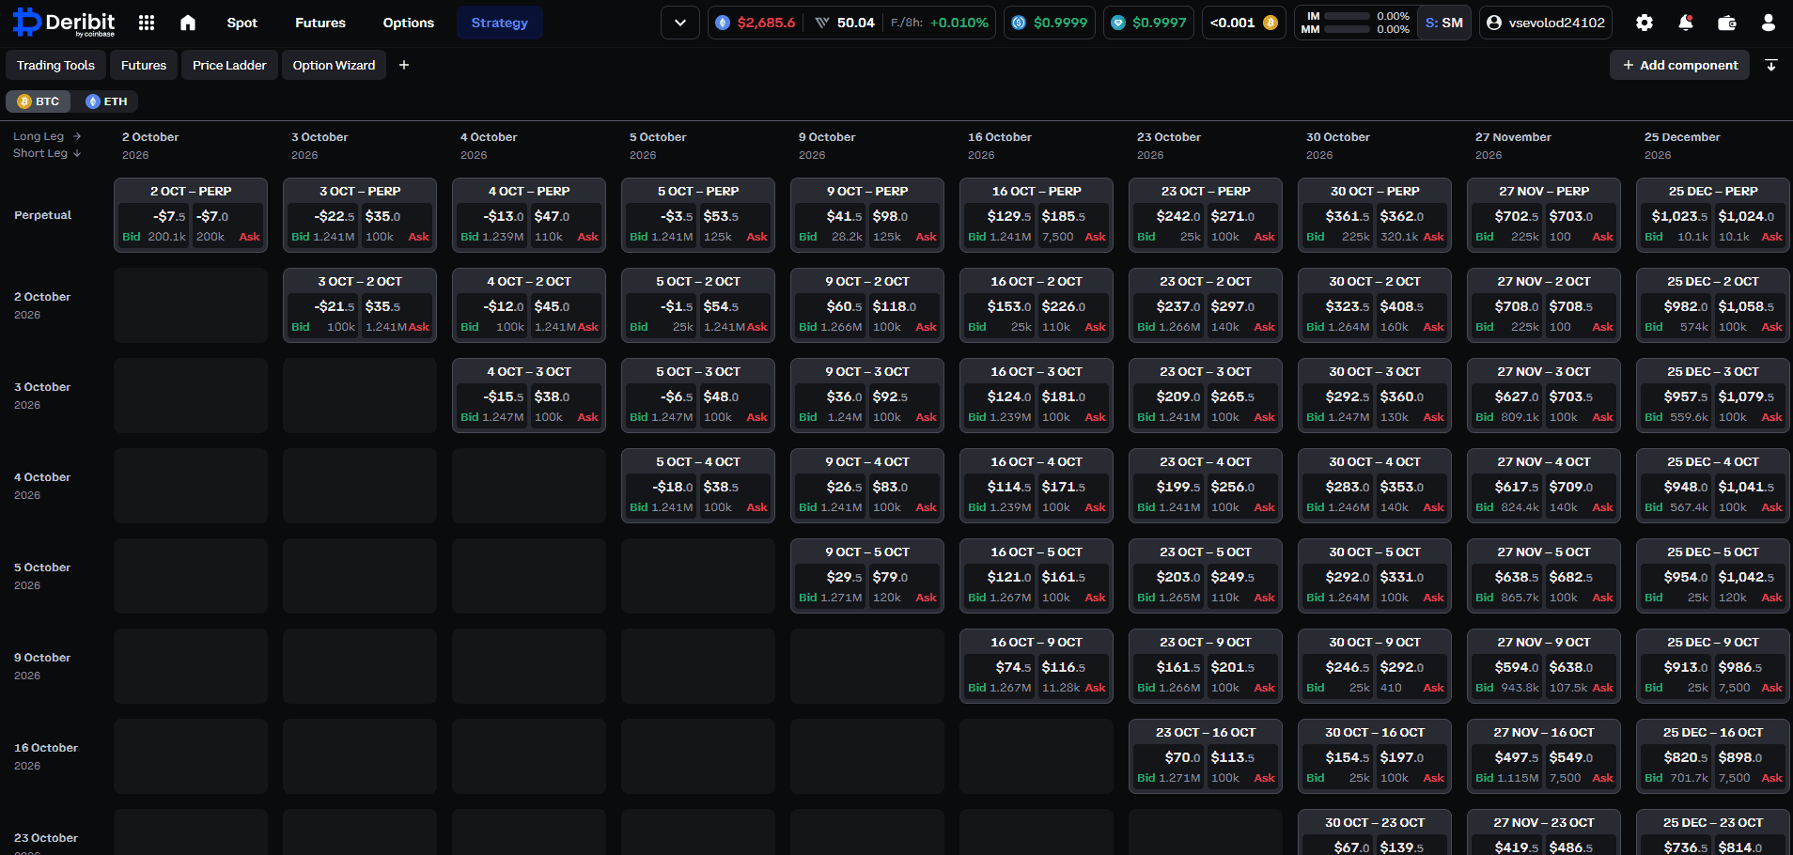This screenshot has width=1793, height=855.
Task: Click the 50.04 volatility index ticker
Action: 845,23
